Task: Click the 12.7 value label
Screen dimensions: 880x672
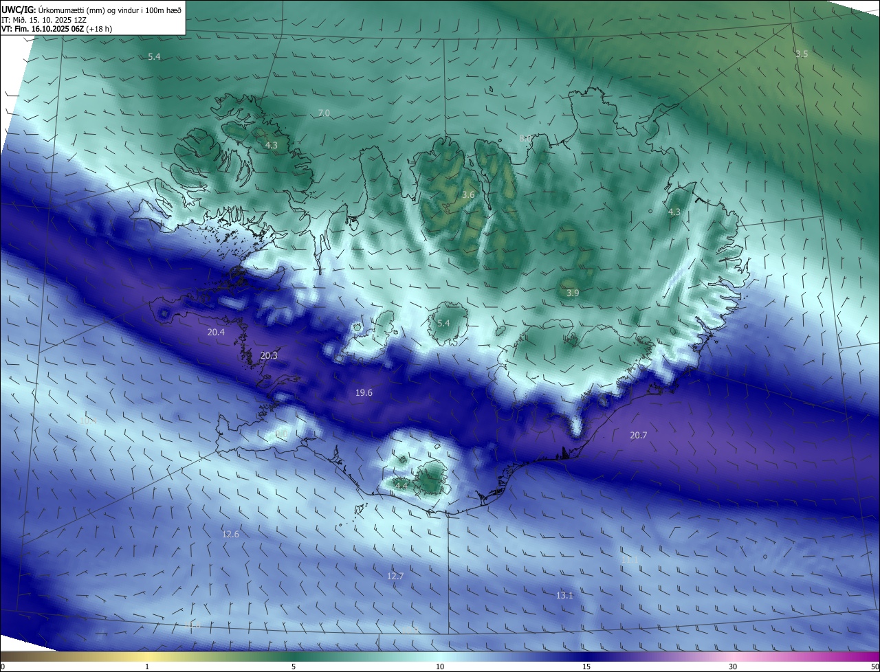Action: (395, 576)
